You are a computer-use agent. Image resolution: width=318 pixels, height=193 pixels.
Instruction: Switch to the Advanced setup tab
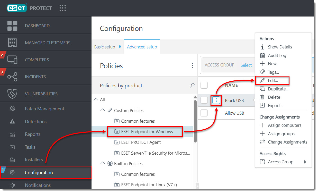pos(142,47)
